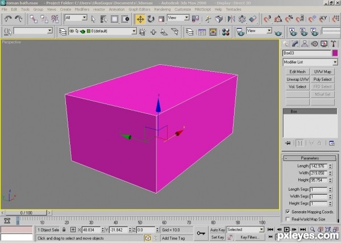341x243 pixels.
Task: Open the Create command panel tab
Action: click(x=285, y=44)
